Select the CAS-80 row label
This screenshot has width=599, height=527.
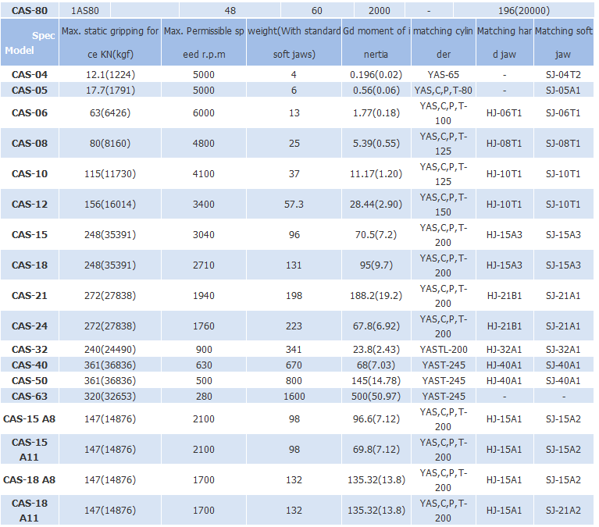[x=30, y=11]
